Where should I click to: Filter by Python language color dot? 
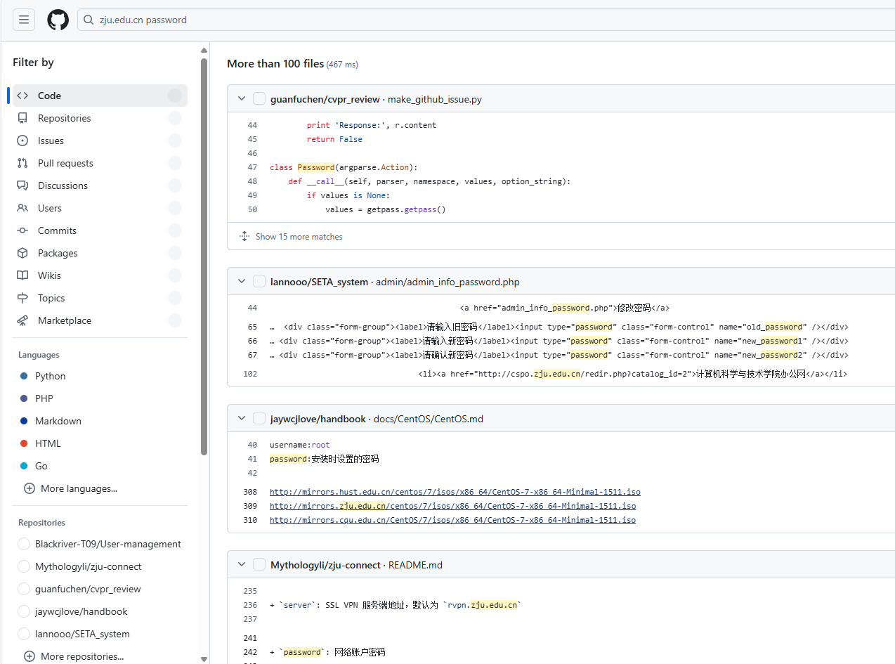coord(24,376)
